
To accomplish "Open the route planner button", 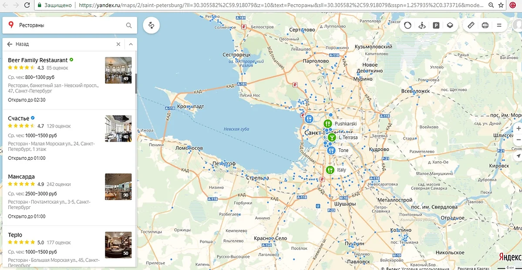I will (151, 25).
